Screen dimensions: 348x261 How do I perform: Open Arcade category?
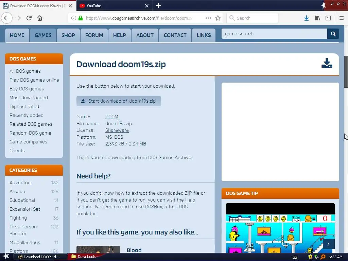[x=17, y=192]
